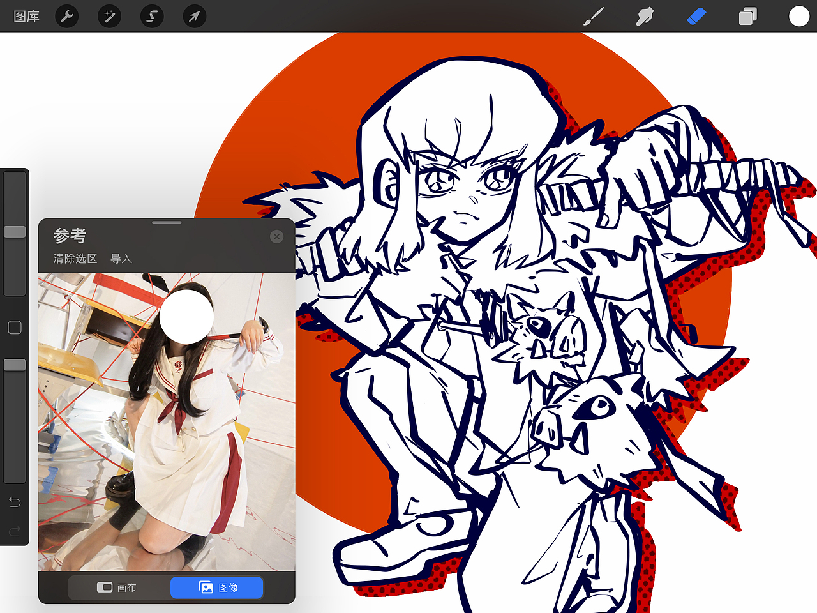Select the Transform arrow tool

click(195, 16)
